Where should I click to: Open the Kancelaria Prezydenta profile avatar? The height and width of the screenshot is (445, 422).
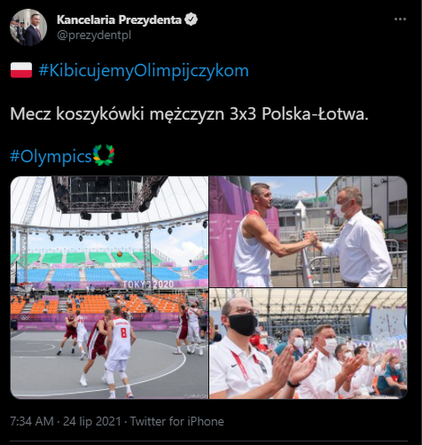[28, 27]
